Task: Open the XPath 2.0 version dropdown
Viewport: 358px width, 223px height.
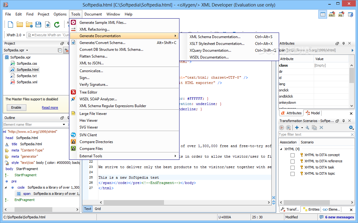Action: pos(24,35)
